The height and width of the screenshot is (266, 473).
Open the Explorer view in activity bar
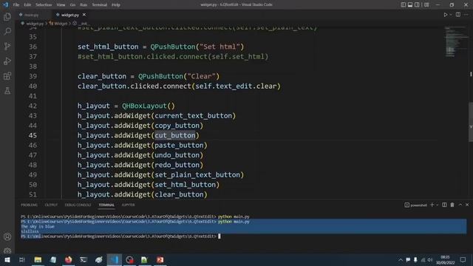[x=7, y=16]
